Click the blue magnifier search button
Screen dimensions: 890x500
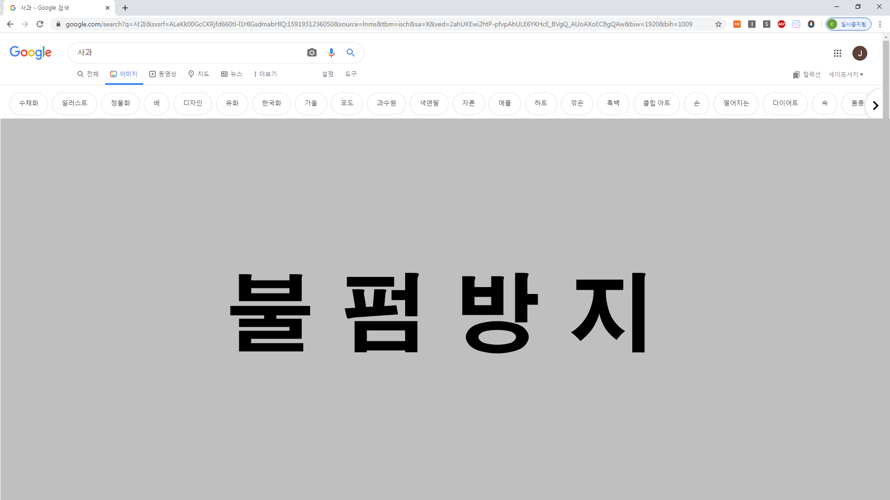click(x=350, y=53)
